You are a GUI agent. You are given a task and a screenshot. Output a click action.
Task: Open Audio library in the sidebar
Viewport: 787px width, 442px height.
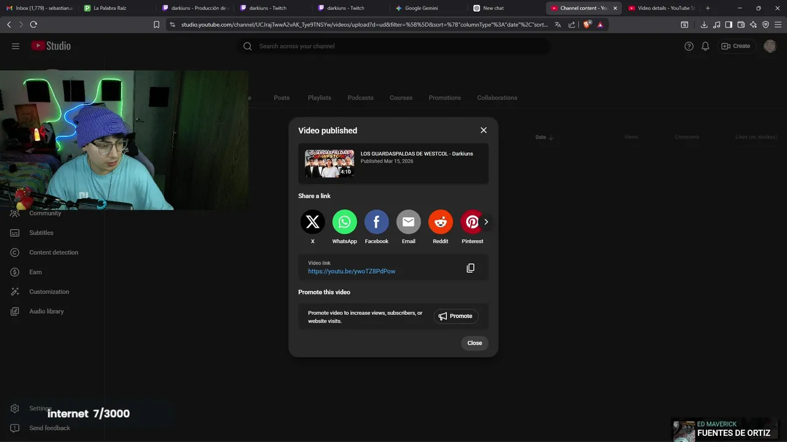tap(46, 311)
